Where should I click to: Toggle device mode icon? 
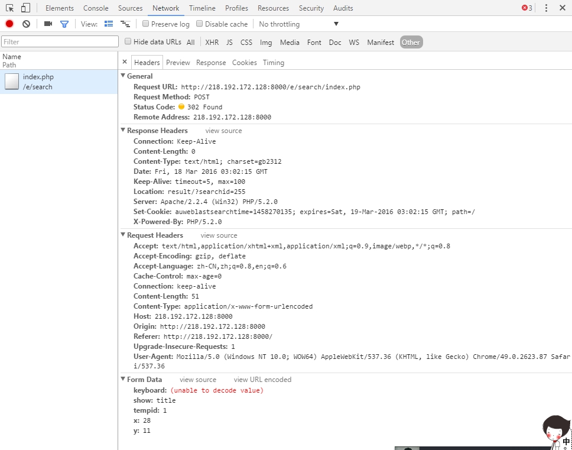[25, 8]
